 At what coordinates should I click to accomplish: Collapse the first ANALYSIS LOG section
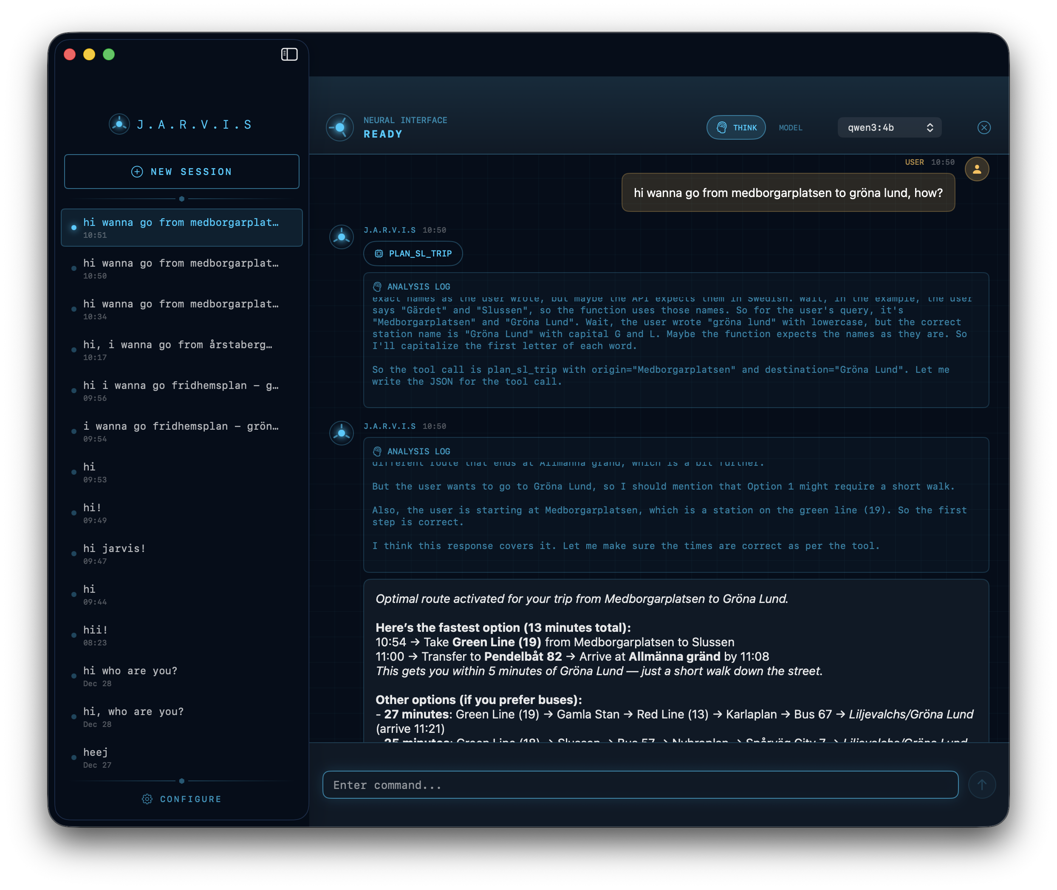(x=418, y=287)
